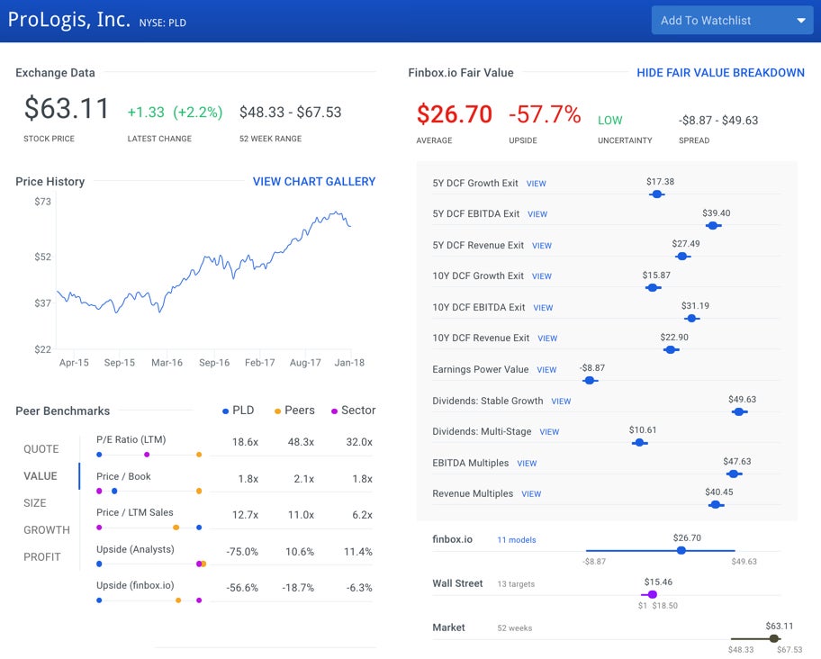The image size is (821, 659).
Task: Click the $26.70 fair value average
Action: (x=455, y=114)
